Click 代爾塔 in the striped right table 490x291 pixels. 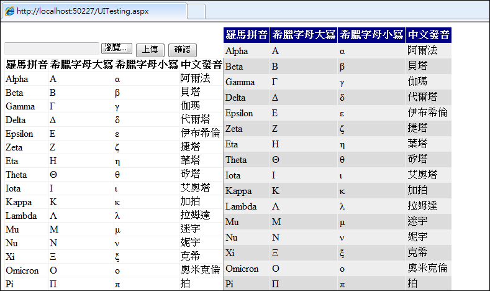click(422, 96)
